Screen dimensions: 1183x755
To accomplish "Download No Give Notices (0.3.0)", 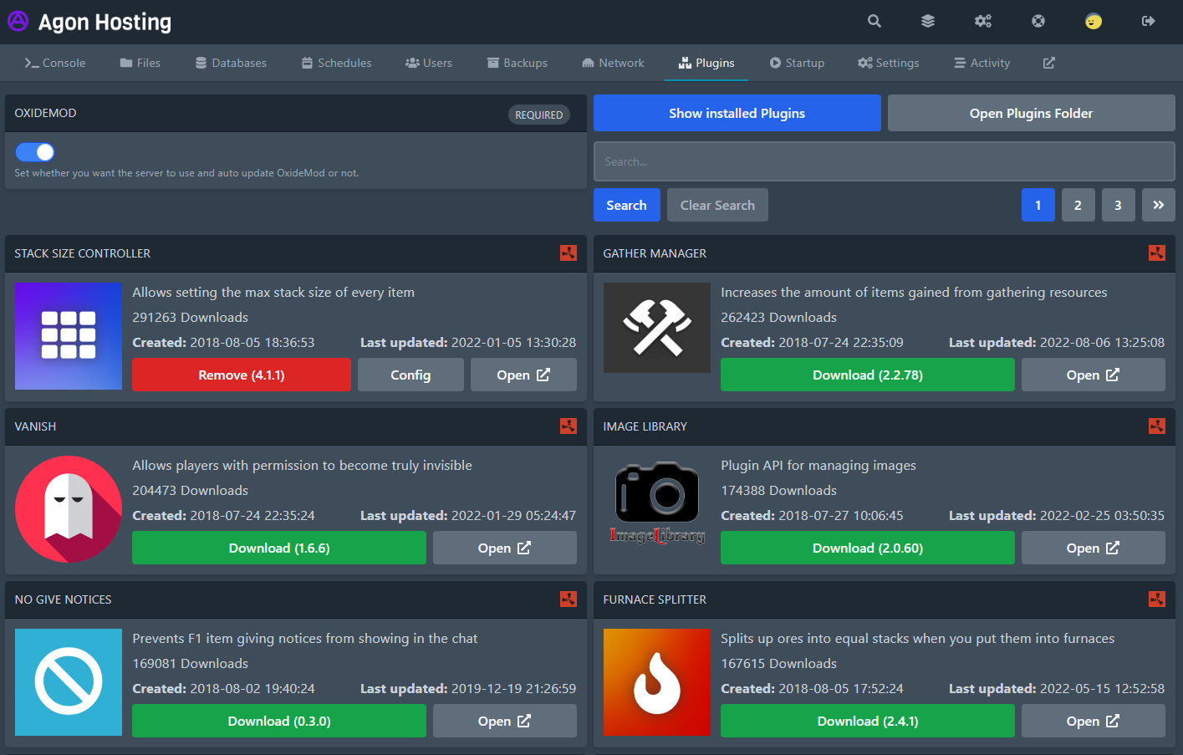I will click(x=279, y=721).
